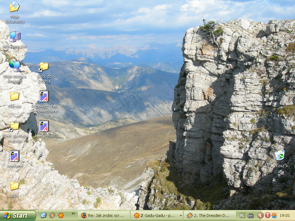
Task: Expand the Gadu-Gadu taskbar group dropdown
Action: pyautogui.click(x=180, y=215)
